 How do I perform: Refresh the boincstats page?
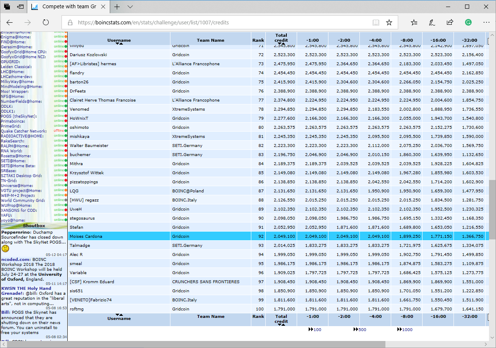pyautogui.click(x=46, y=23)
